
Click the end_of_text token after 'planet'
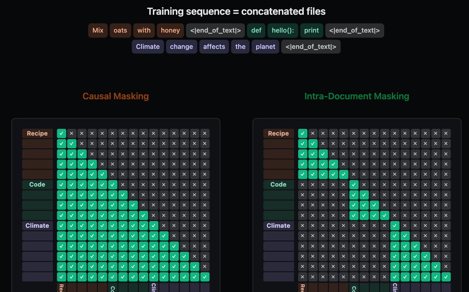311,47
